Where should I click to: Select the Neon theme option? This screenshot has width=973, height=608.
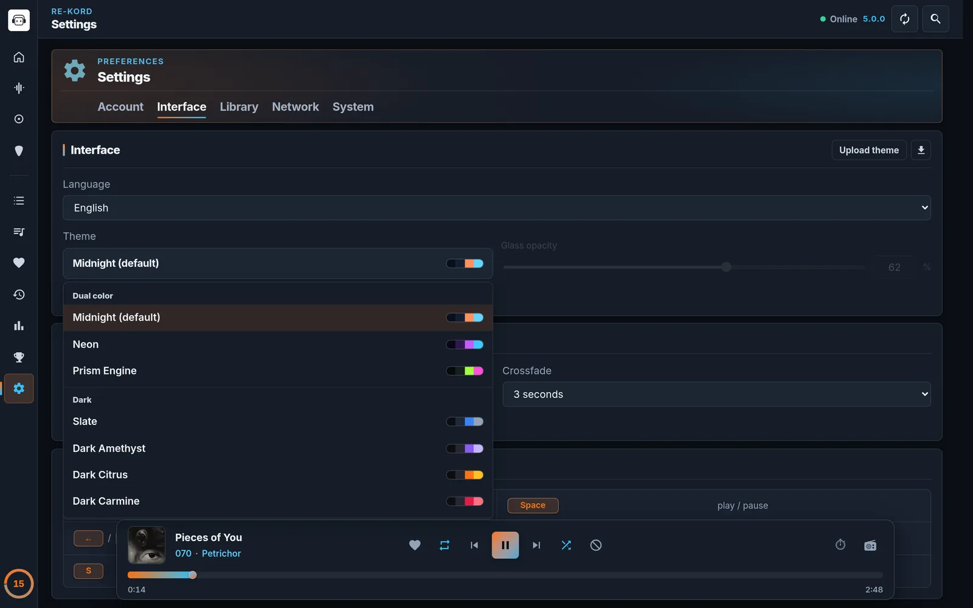point(278,345)
